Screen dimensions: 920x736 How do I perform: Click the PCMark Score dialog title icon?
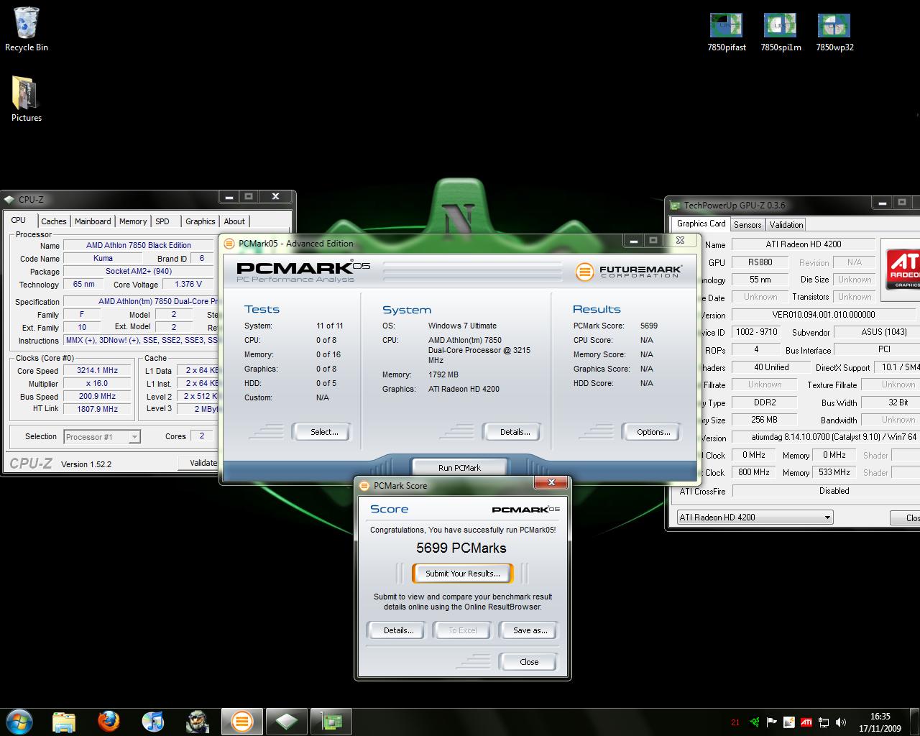tap(364, 486)
